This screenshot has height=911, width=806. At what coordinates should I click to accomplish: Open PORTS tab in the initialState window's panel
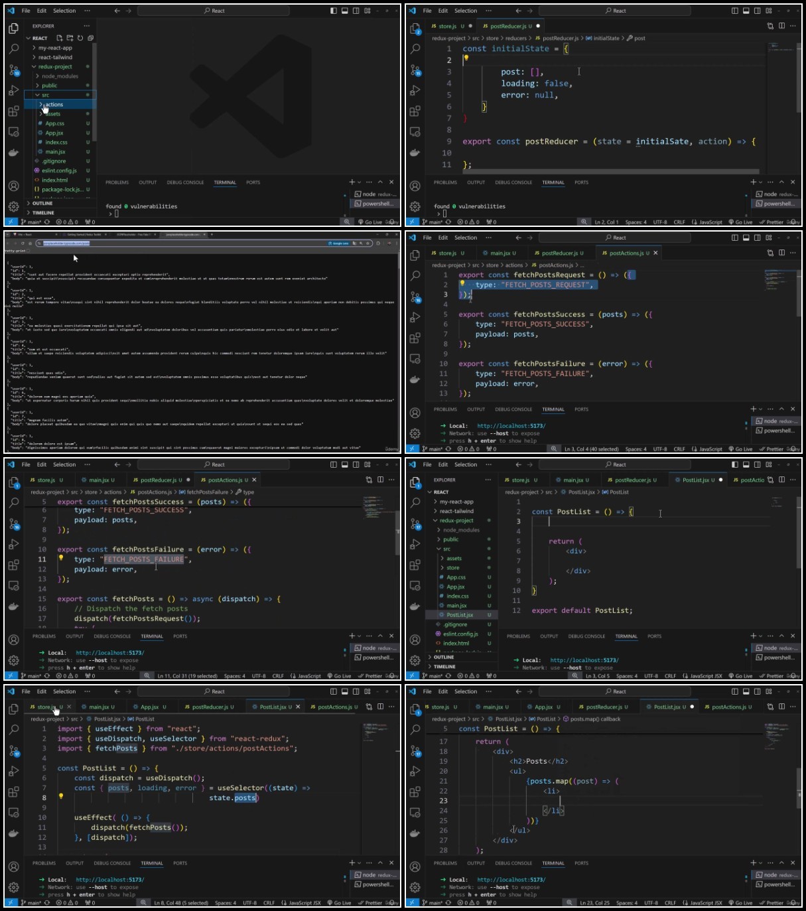(x=581, y=182)
